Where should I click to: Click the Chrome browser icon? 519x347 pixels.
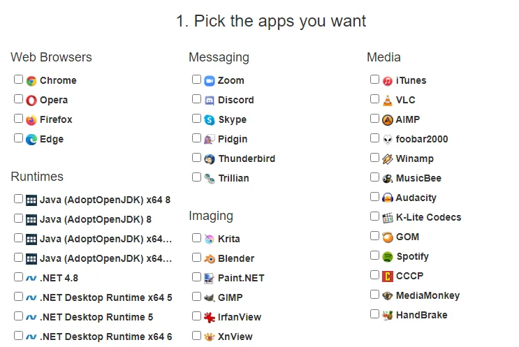[31, 81]
